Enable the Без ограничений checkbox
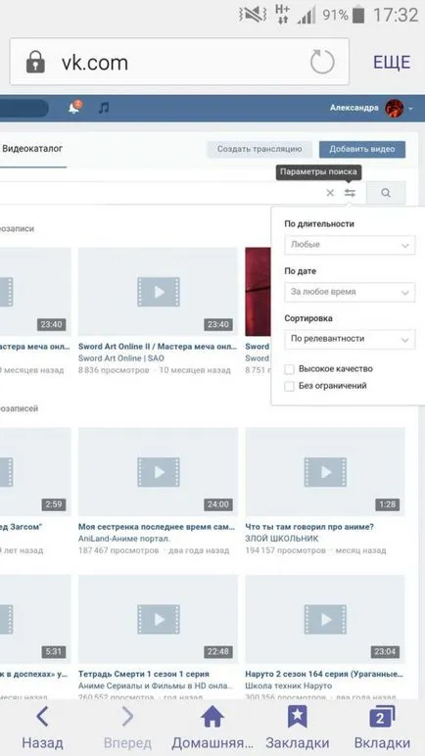This screenshot has width=425, height=756. click(x=290, y=386)
